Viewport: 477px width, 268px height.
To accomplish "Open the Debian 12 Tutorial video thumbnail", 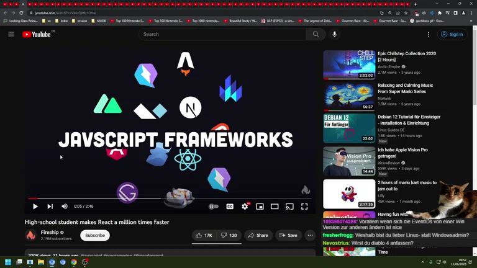I will [349, 128].
